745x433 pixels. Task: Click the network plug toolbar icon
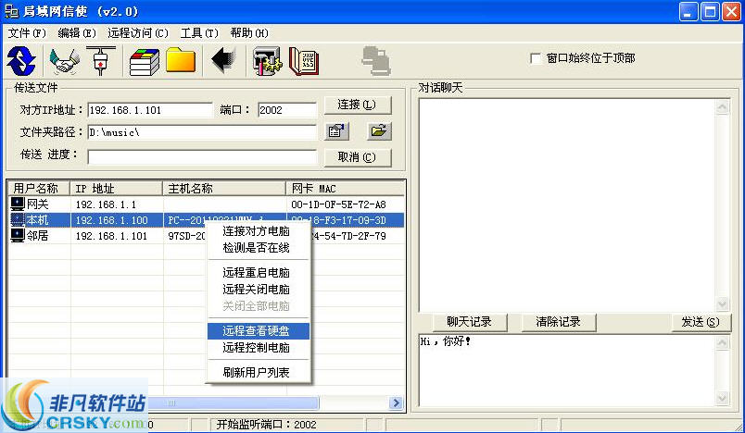click(x=100, y=61)
